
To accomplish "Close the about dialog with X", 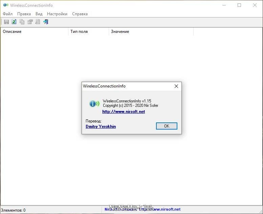I will pos(176,86).
